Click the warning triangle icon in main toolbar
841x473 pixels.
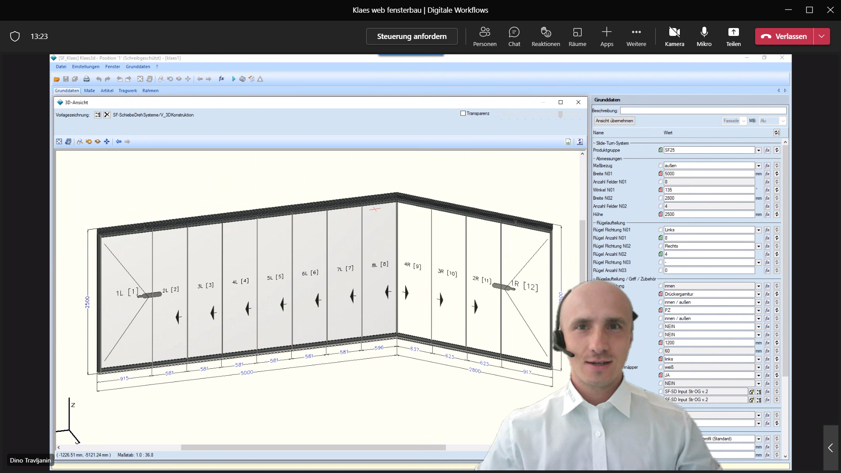point(260,79)
